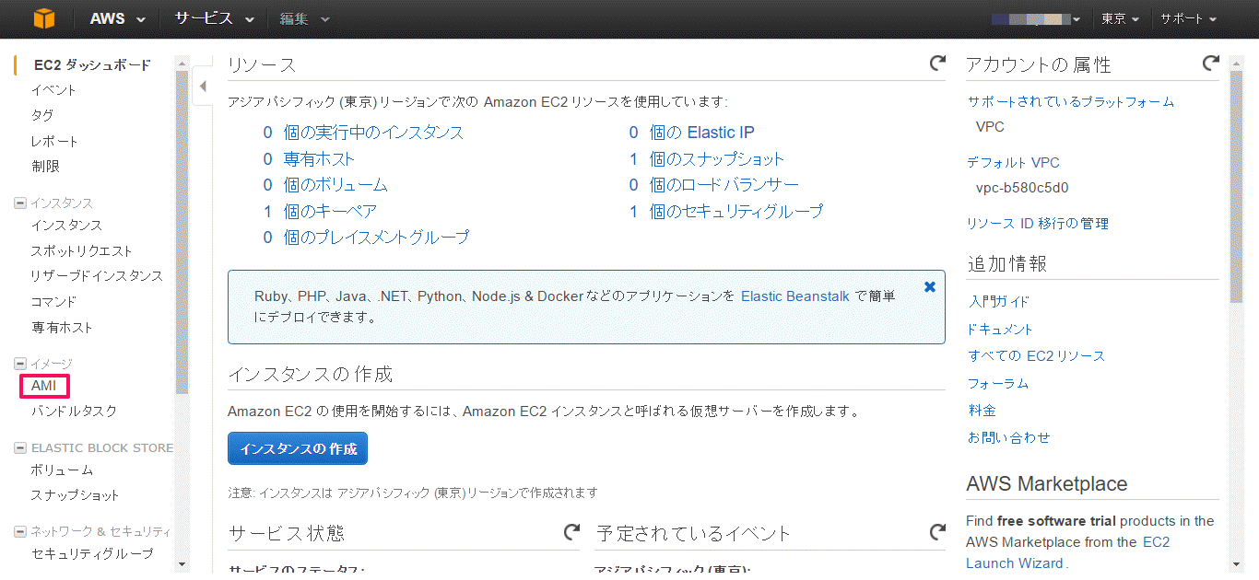Dismiss the Elastic Beanstalk info banner
Image resolution: width=1259 pixels, height=580 pixels.
click(x=930, y=286)
